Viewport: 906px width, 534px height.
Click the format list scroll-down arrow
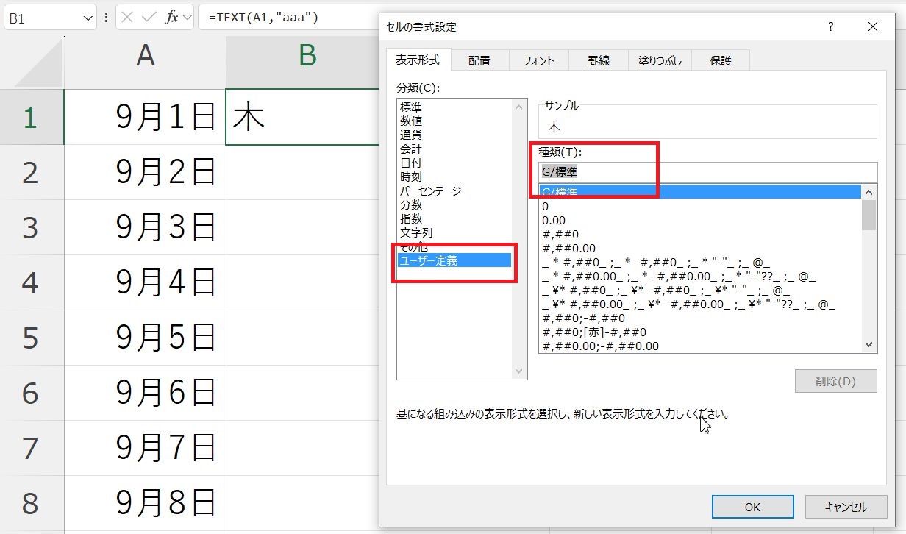tap(868, 344)
